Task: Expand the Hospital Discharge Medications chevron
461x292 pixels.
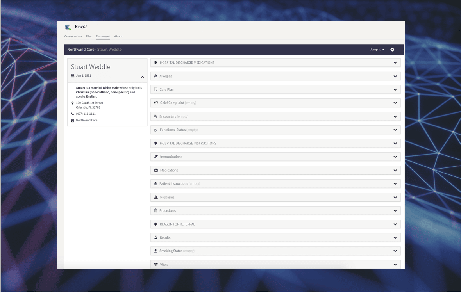Action: (x=395, y=63)
